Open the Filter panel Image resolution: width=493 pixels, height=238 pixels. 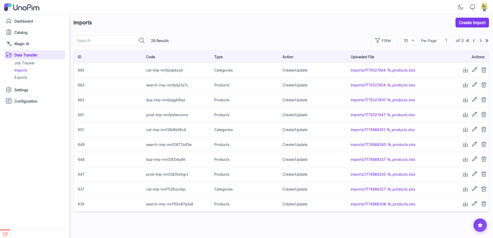coord(384,41)
